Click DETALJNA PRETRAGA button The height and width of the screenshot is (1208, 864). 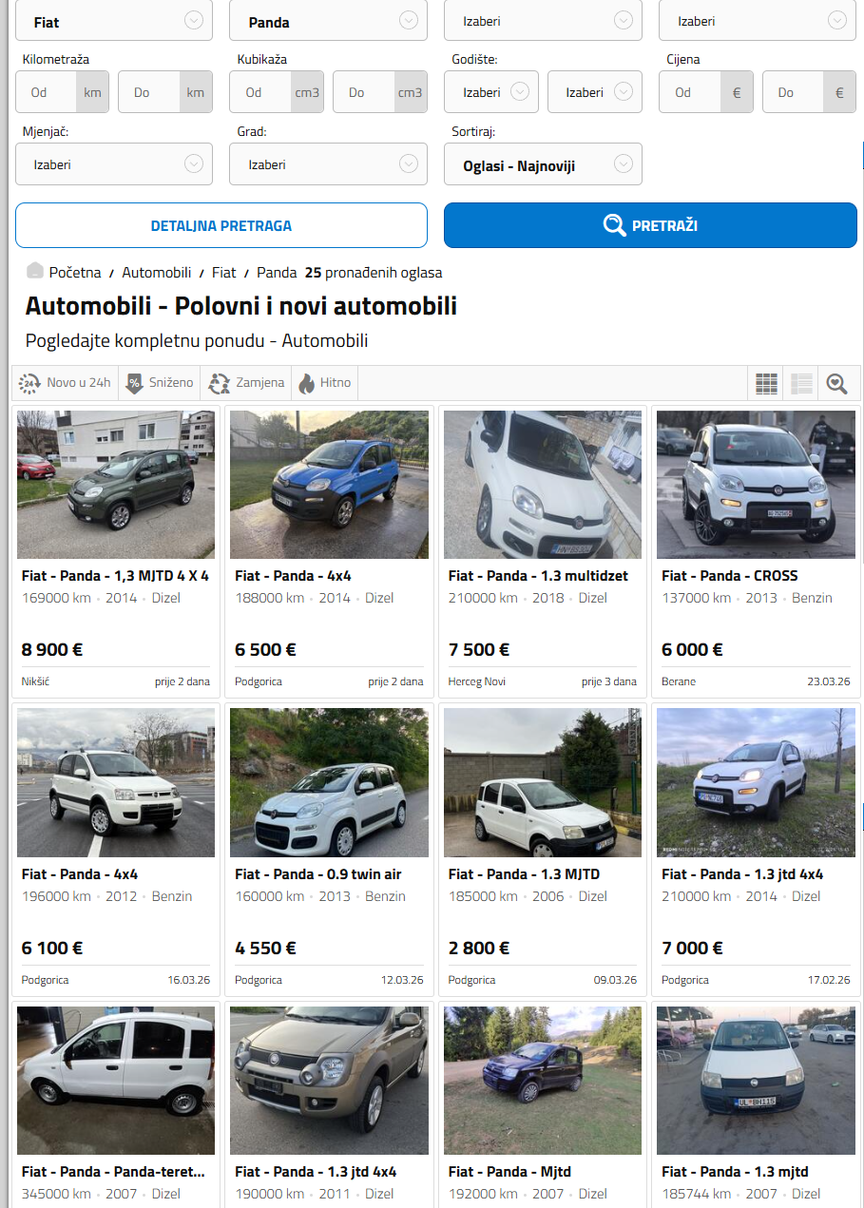[x=221, y=225]
